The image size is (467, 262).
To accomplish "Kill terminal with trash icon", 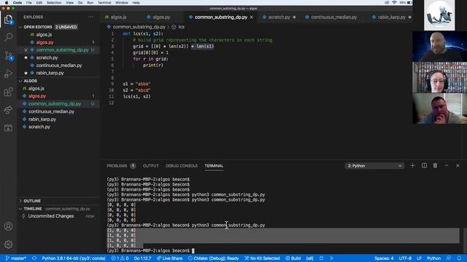I will point(435,165).
